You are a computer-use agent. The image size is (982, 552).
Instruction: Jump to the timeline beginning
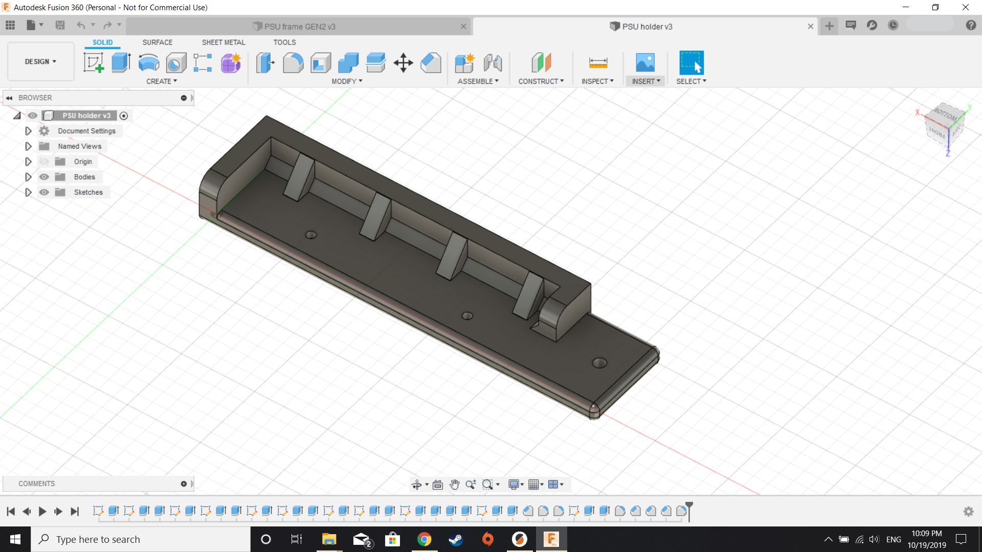[11, 511]
